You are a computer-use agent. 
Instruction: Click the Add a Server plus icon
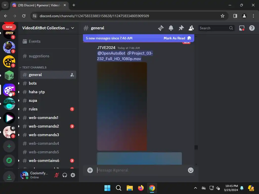[x=9, y=146]
